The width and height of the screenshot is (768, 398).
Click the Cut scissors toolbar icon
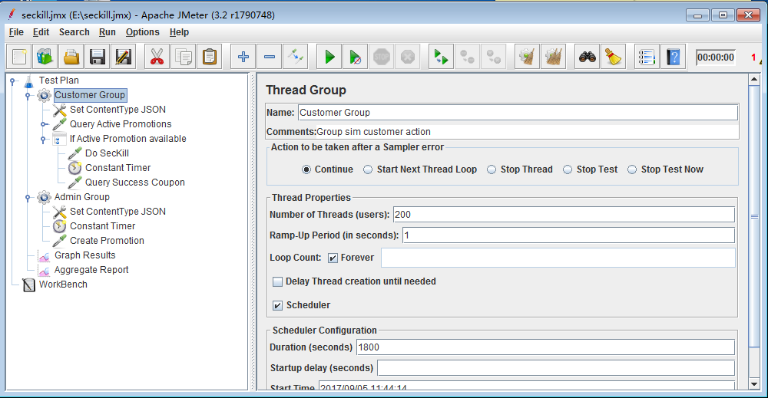point(157,57)
